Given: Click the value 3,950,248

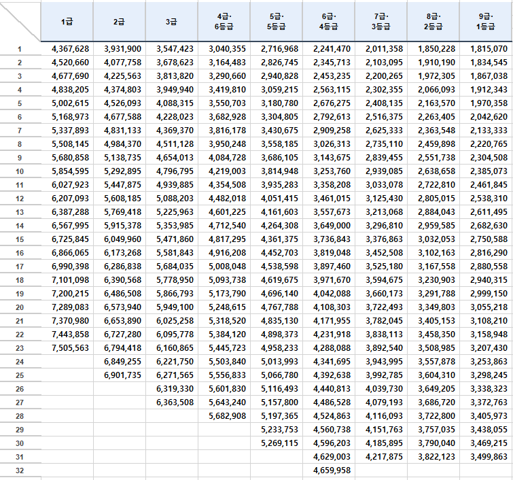Looking at the screenshot, I should tap(227, 144).
